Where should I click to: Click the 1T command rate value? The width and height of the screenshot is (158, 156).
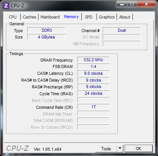[94, 107]
